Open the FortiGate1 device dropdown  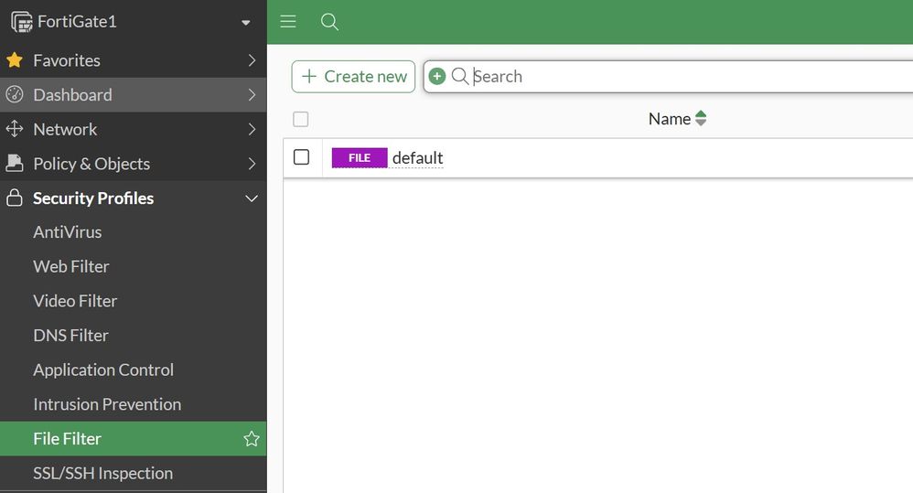(x=245, y=22)
